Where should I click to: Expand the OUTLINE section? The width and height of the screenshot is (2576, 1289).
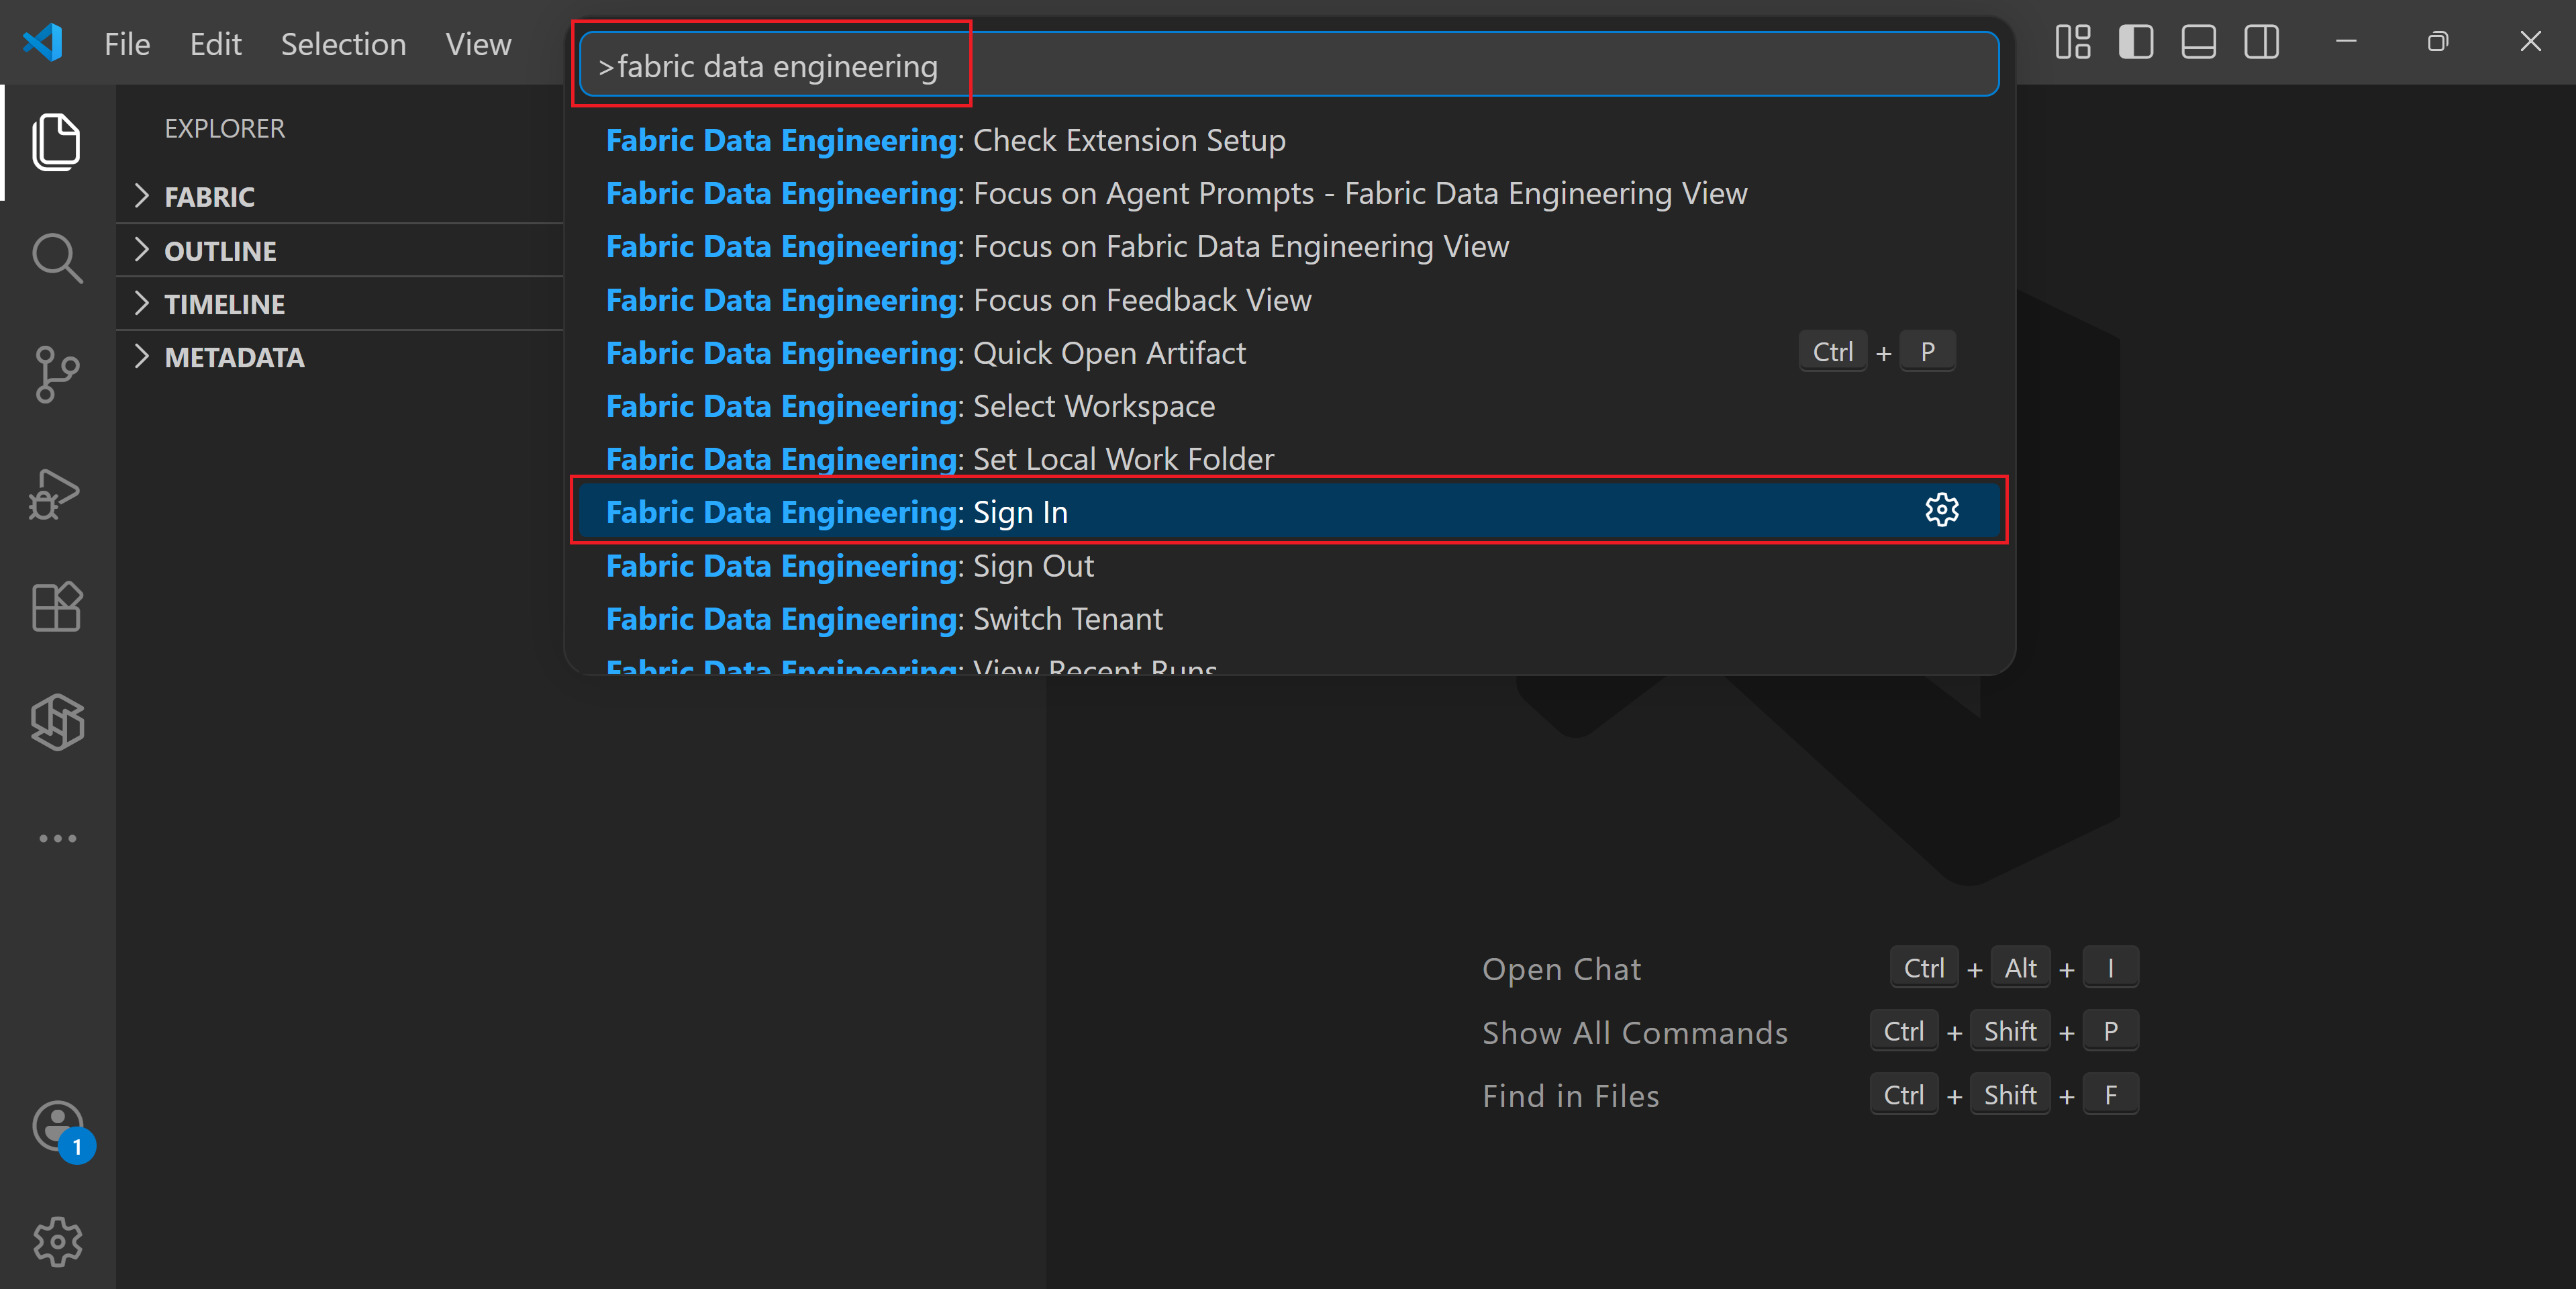(220, 250)
